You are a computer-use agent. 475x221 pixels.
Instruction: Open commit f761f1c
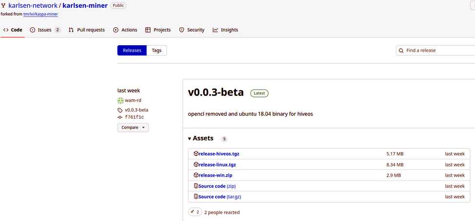pyautogui.click(x=134, y=117)
